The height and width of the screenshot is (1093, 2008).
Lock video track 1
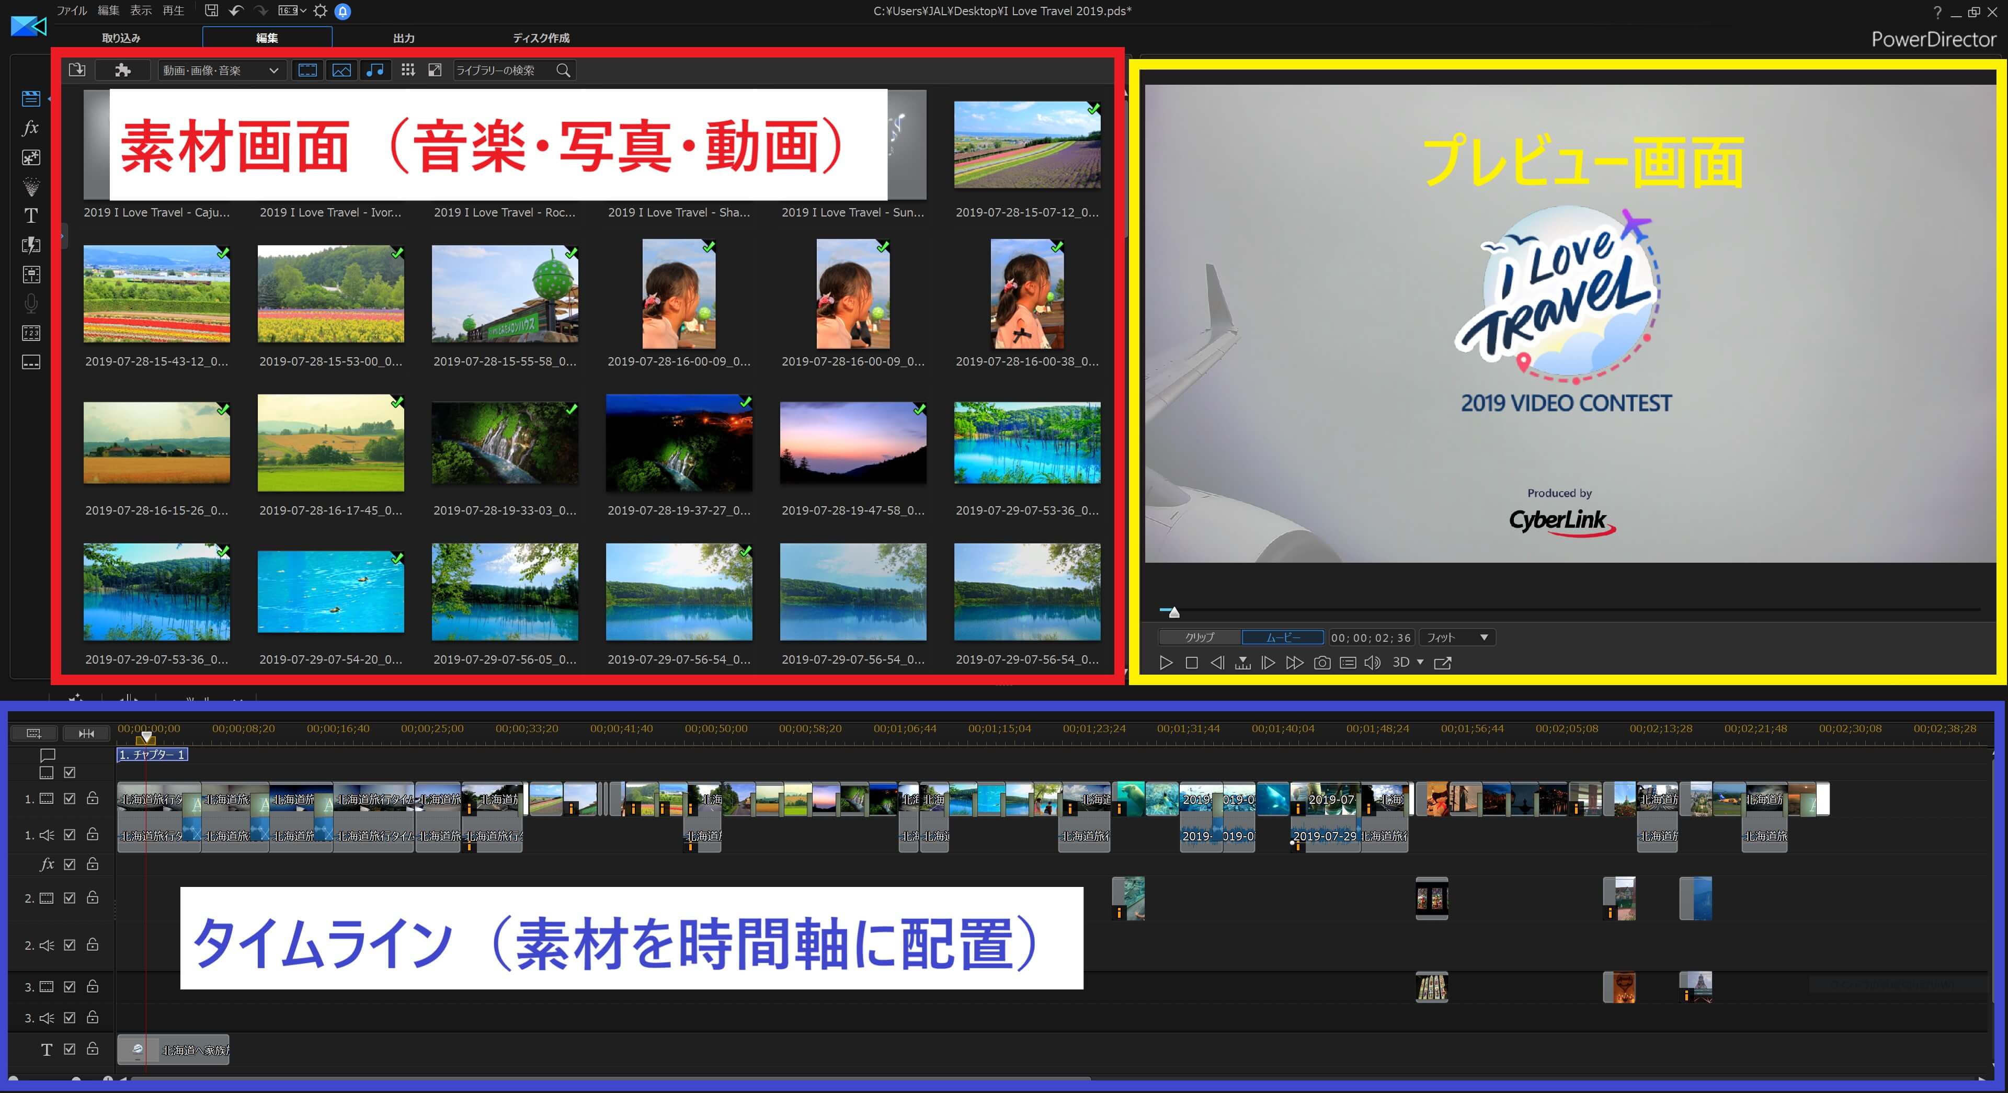point(92,799)
